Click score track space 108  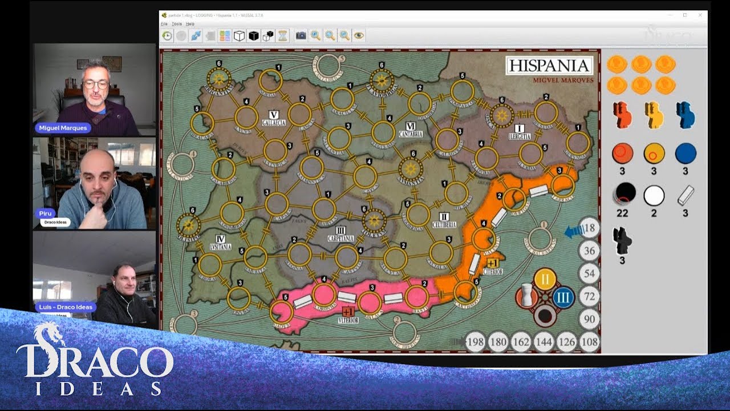590,342
